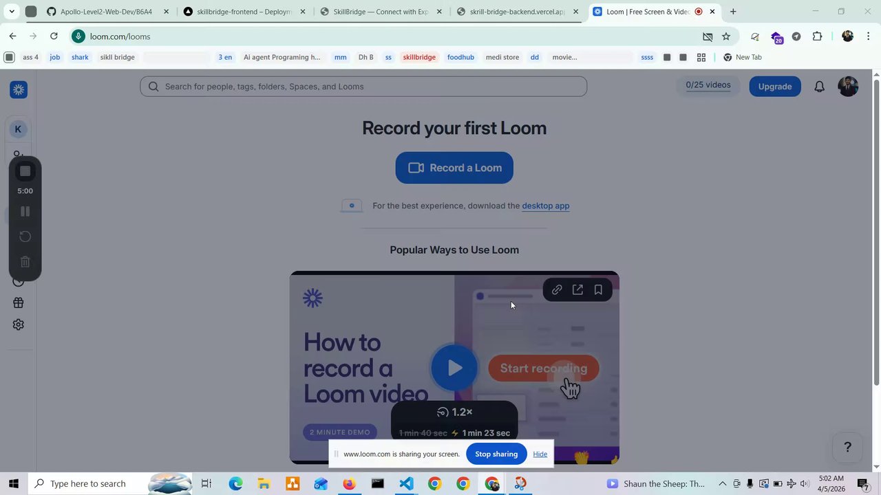Open the Loom profile avatar menu
Viewport: 881px width, 495px height.
pos(848,87)
